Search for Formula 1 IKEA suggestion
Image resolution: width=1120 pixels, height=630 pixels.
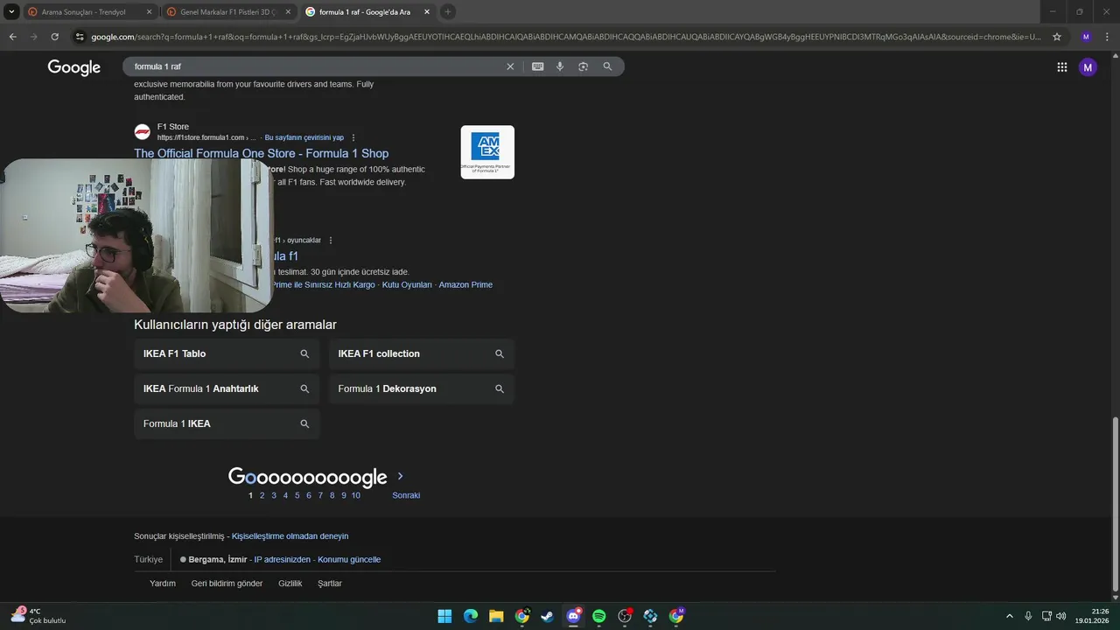227,423
